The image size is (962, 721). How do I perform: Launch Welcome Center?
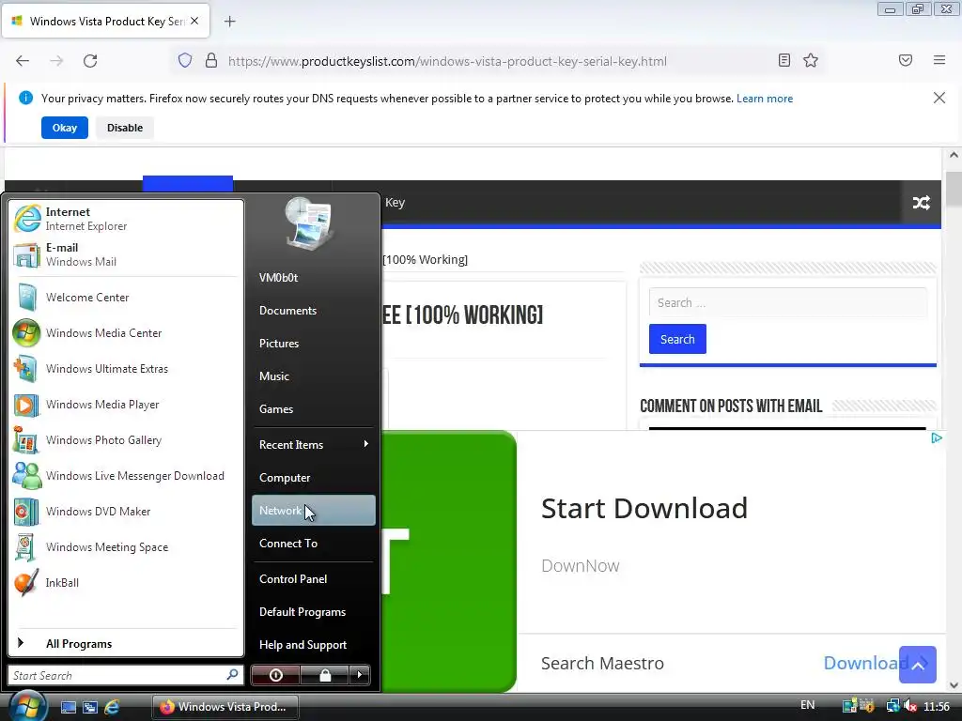126,298
